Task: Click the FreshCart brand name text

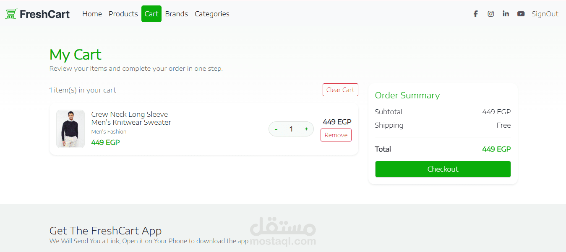Action: [x=44, y=14]
